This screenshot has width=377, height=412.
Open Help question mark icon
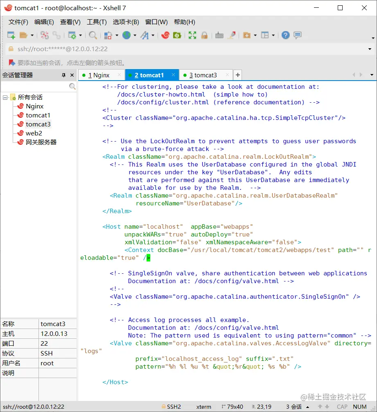(285, 35)
